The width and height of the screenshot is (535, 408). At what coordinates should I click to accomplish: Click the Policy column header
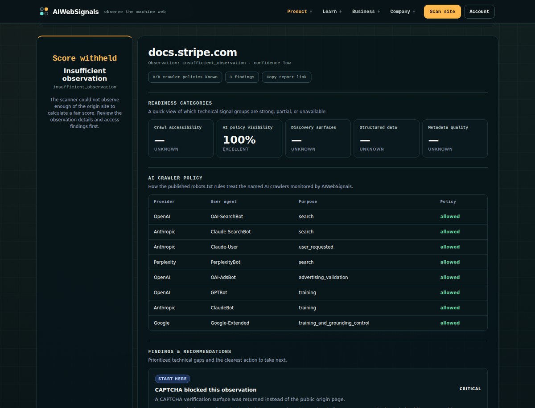point(448,202)
